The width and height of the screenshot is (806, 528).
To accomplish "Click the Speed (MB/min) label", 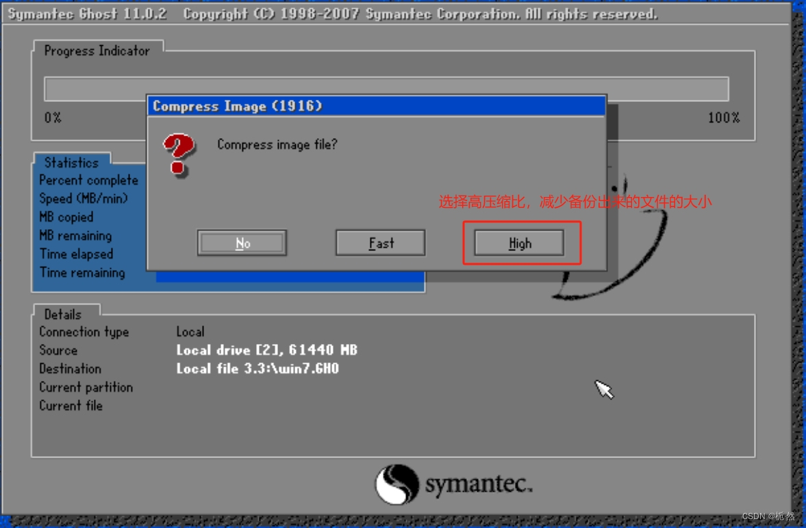I will coord(84,199).
